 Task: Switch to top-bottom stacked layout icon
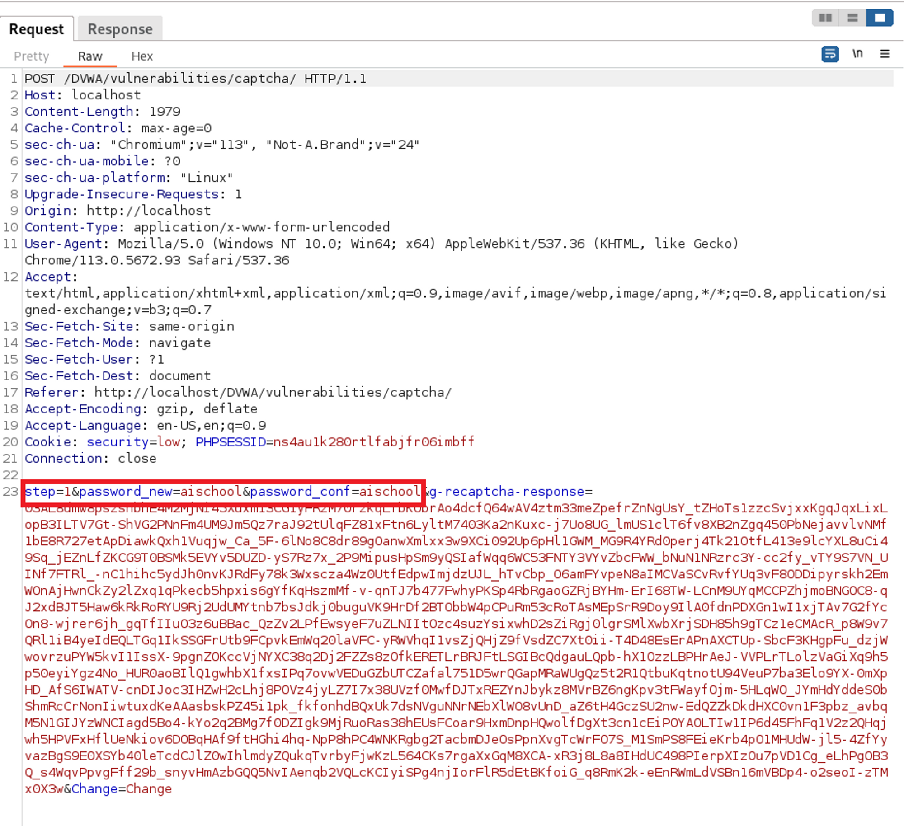click(852, 18)
